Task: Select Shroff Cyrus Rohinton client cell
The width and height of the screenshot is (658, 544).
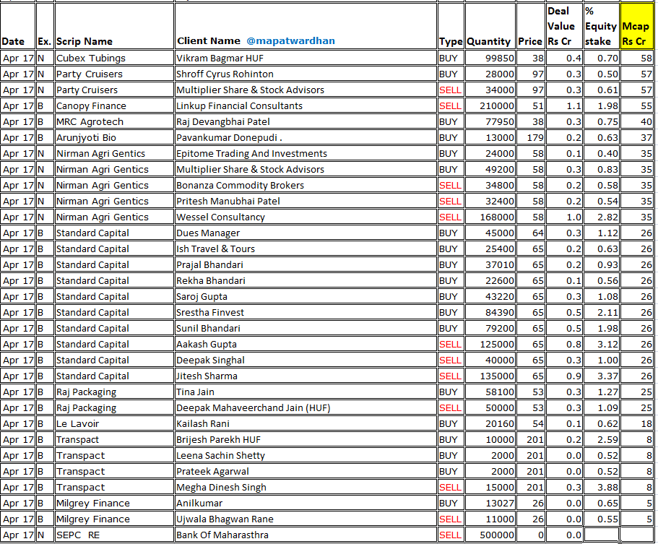Action: [306, 74]
